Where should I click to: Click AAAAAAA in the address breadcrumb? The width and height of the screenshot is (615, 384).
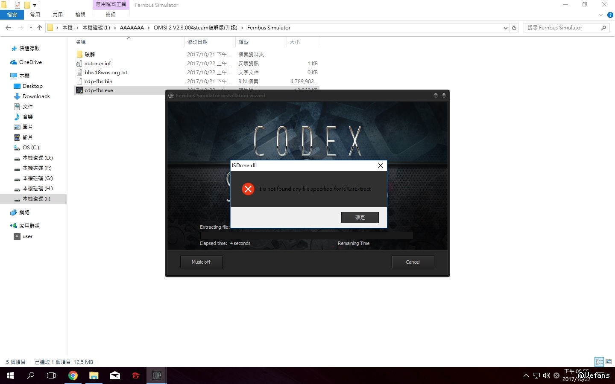pyautogui.click(x=132, y=28)
